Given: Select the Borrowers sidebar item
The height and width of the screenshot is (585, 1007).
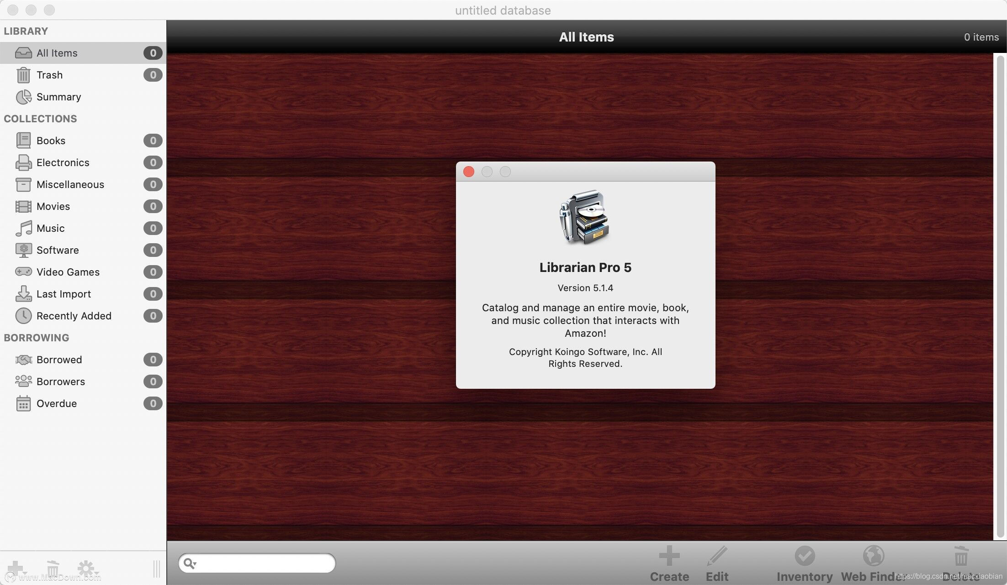Looking at the screenshot, I should pyautogui.click(x=60, y=381).
